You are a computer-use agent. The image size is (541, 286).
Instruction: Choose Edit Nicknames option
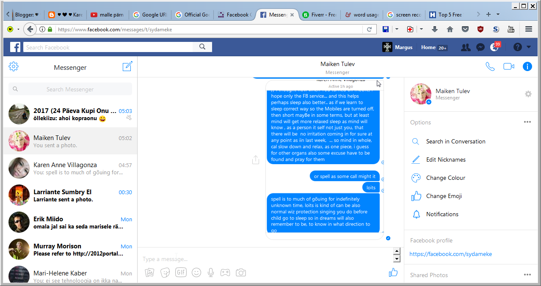(446, 159)
